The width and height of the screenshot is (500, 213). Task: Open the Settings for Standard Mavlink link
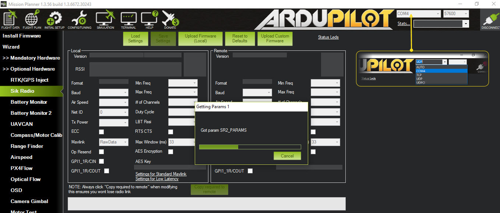click(x=161, y=174)
